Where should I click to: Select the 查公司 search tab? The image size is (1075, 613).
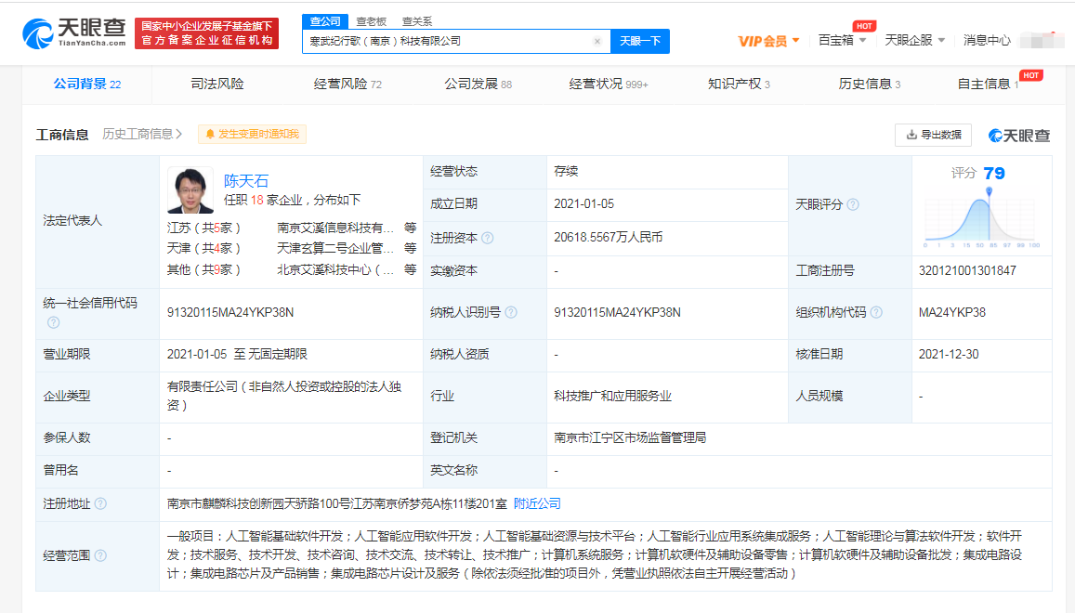(x=325, y=21)
